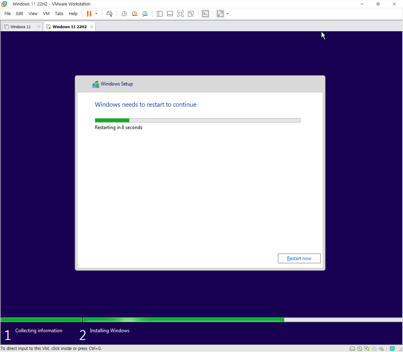
Task: Open the message log note icon
Action: click(392, 349)
